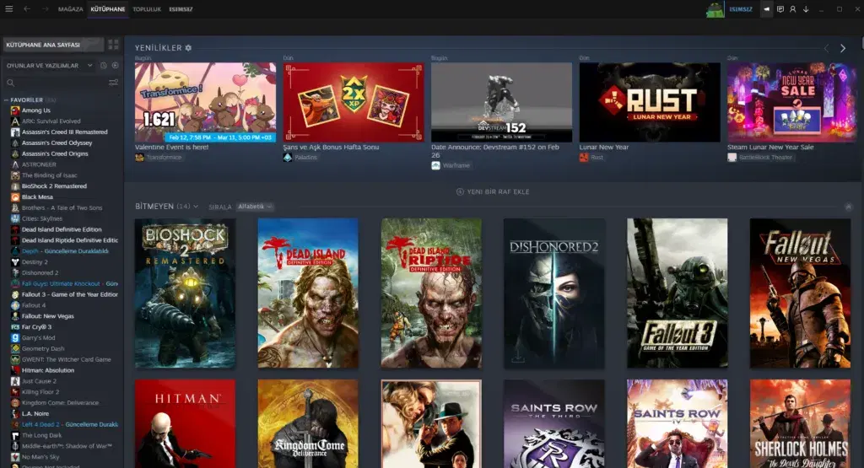The image size is (864, 468).
Task: Show next news items with right arrow
Action: 843,48
